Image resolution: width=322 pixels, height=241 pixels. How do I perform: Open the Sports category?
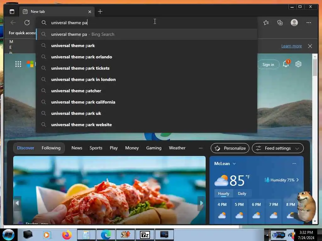pyautogui.click(x=96, y=148)
